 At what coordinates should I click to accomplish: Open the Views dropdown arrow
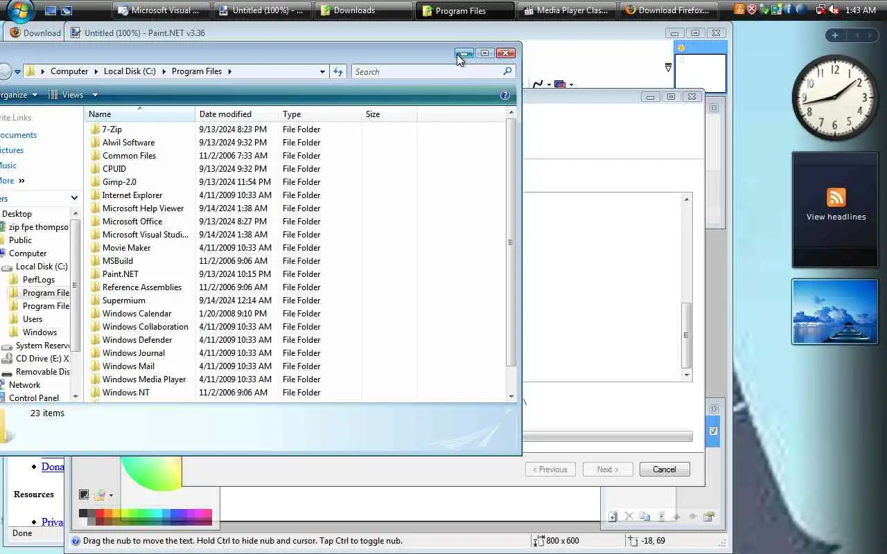pos(95,95)
